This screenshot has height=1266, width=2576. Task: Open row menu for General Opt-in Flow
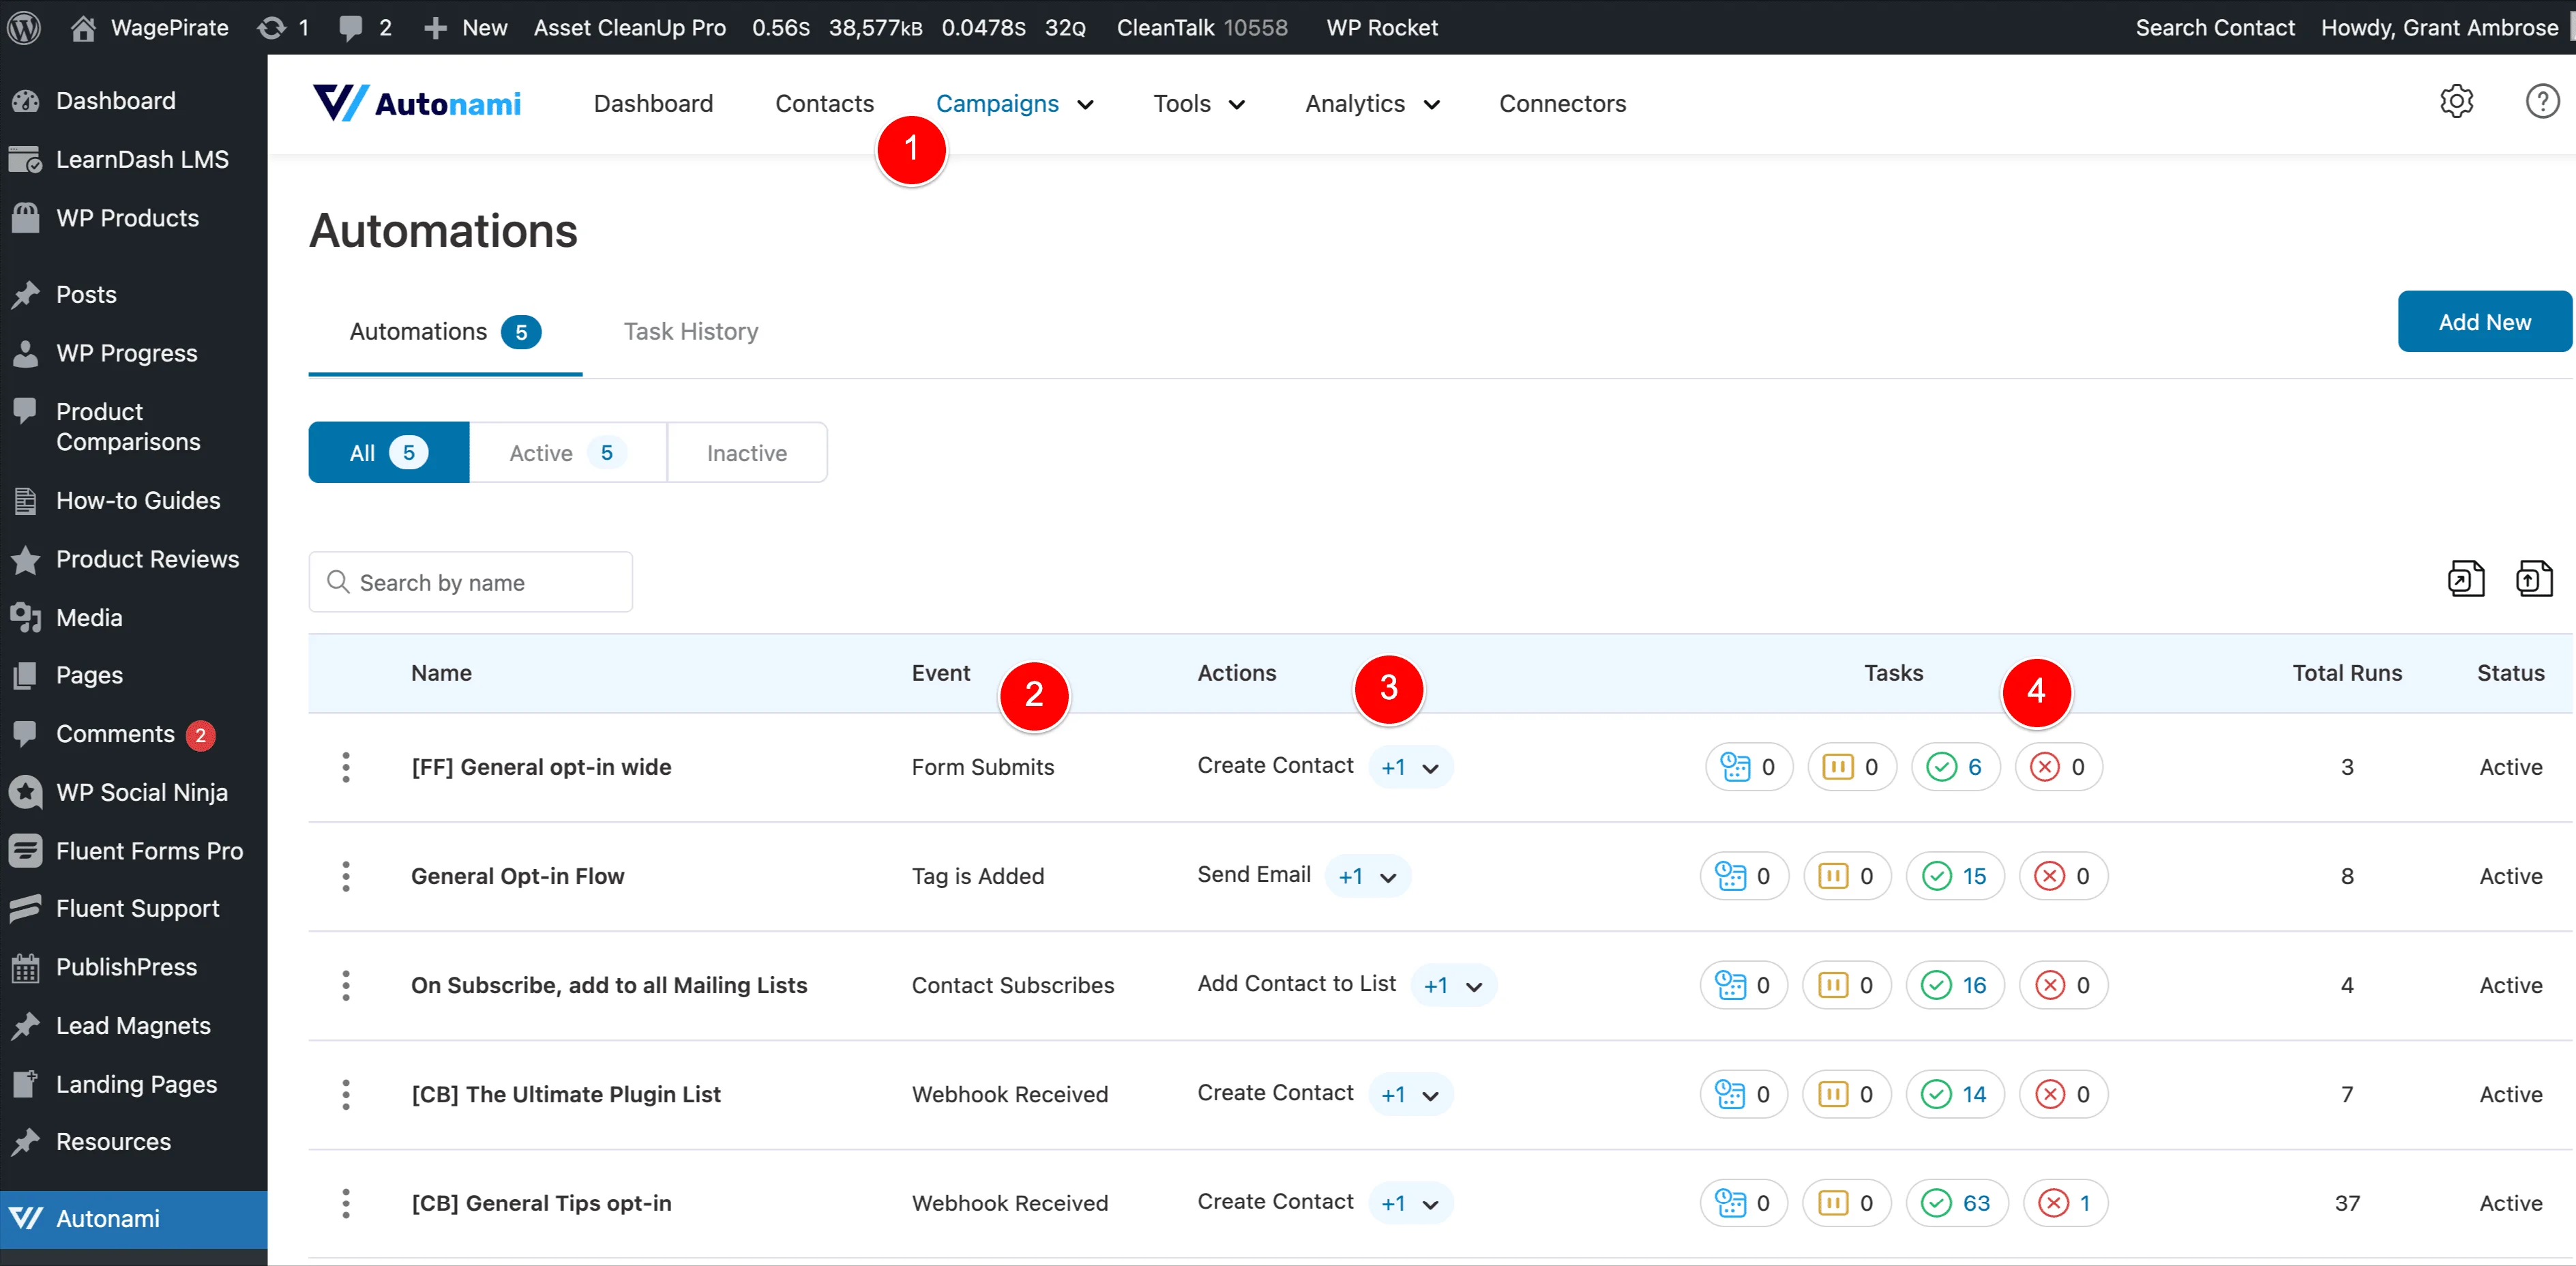tap(346, 876)
